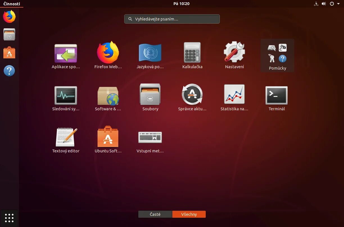
Task: Click Firefox icon in the dock
Action: pos(9,17)
